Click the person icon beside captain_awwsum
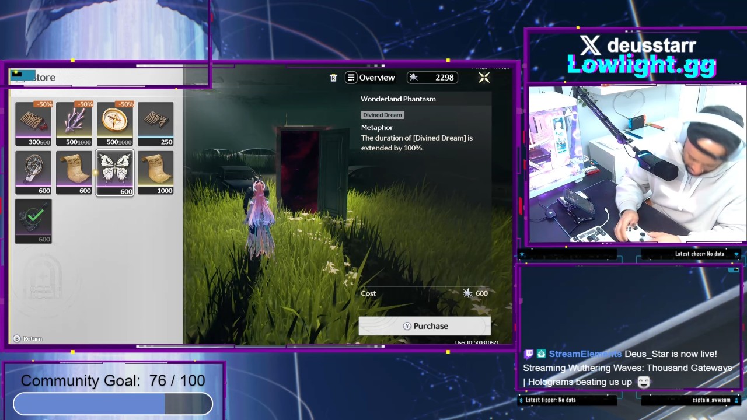 [x=736, y=400]
